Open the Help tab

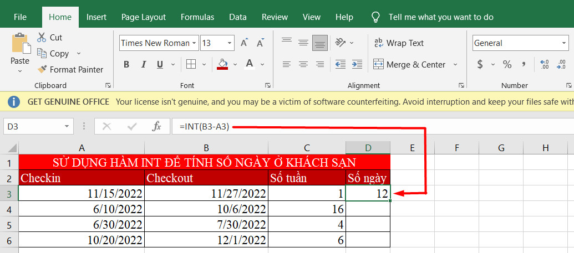[x=344, y=17]
